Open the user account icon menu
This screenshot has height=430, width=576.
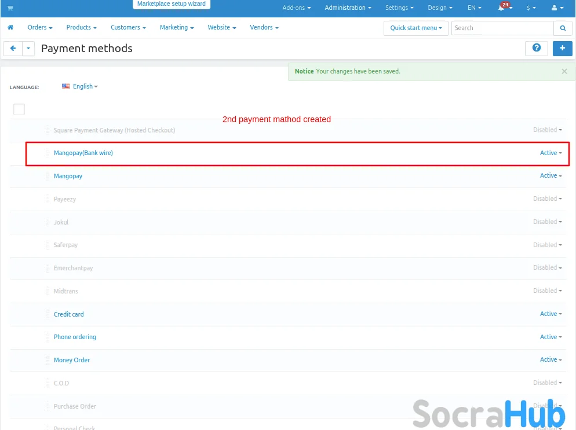coord(556,8)
